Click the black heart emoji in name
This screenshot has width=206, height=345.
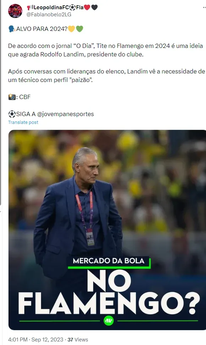pyautogui.click(x=94, y=7)
